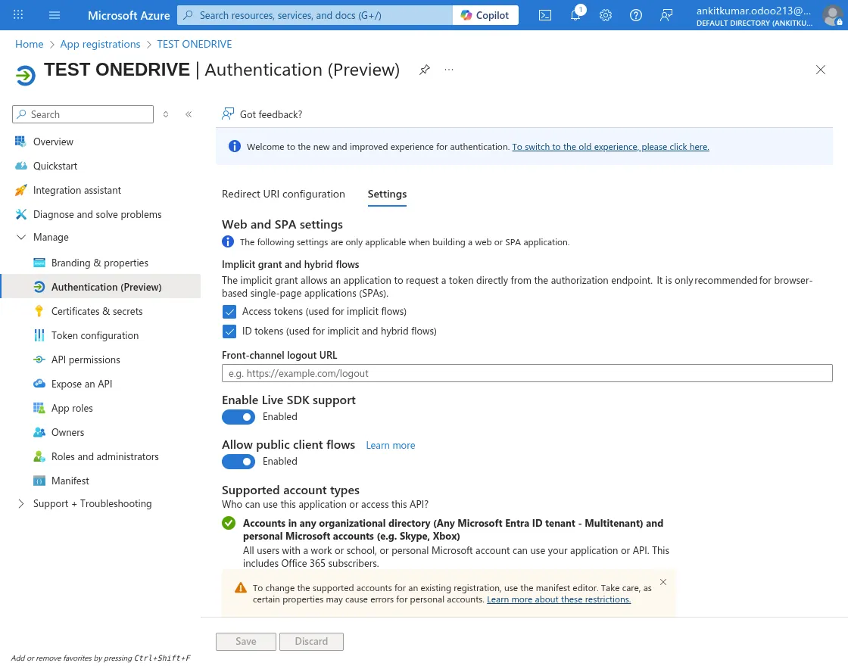This screenshot has width=848, height=666.
Task: Open the Manifest editor
Action: [x=70, y=481]
